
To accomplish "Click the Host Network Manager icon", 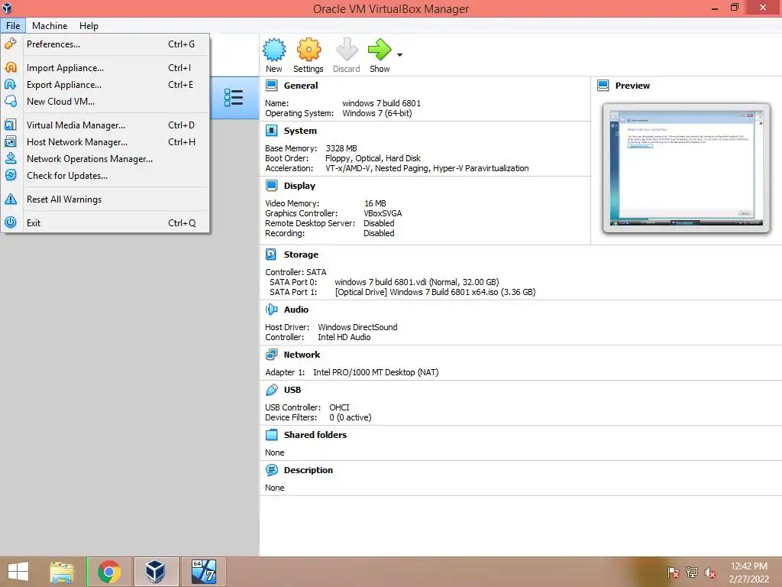I will [x=11, y=141].
